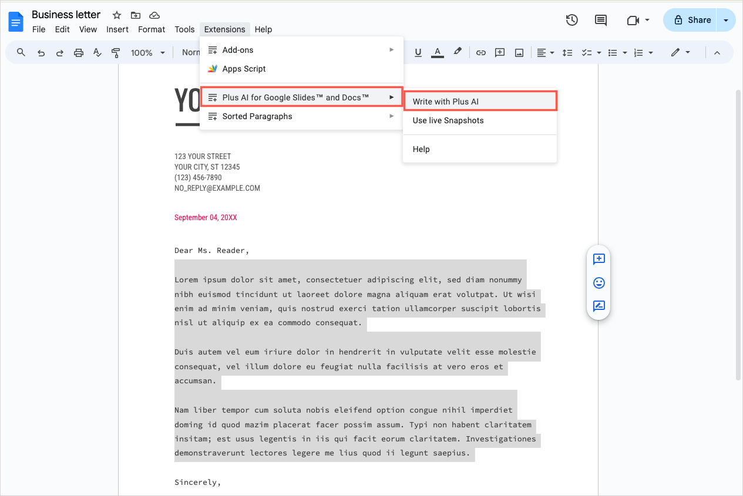The width and height of the screenshot is (743, 496).
Task: Choose Use live Snapshots
Action: point(480,120)
